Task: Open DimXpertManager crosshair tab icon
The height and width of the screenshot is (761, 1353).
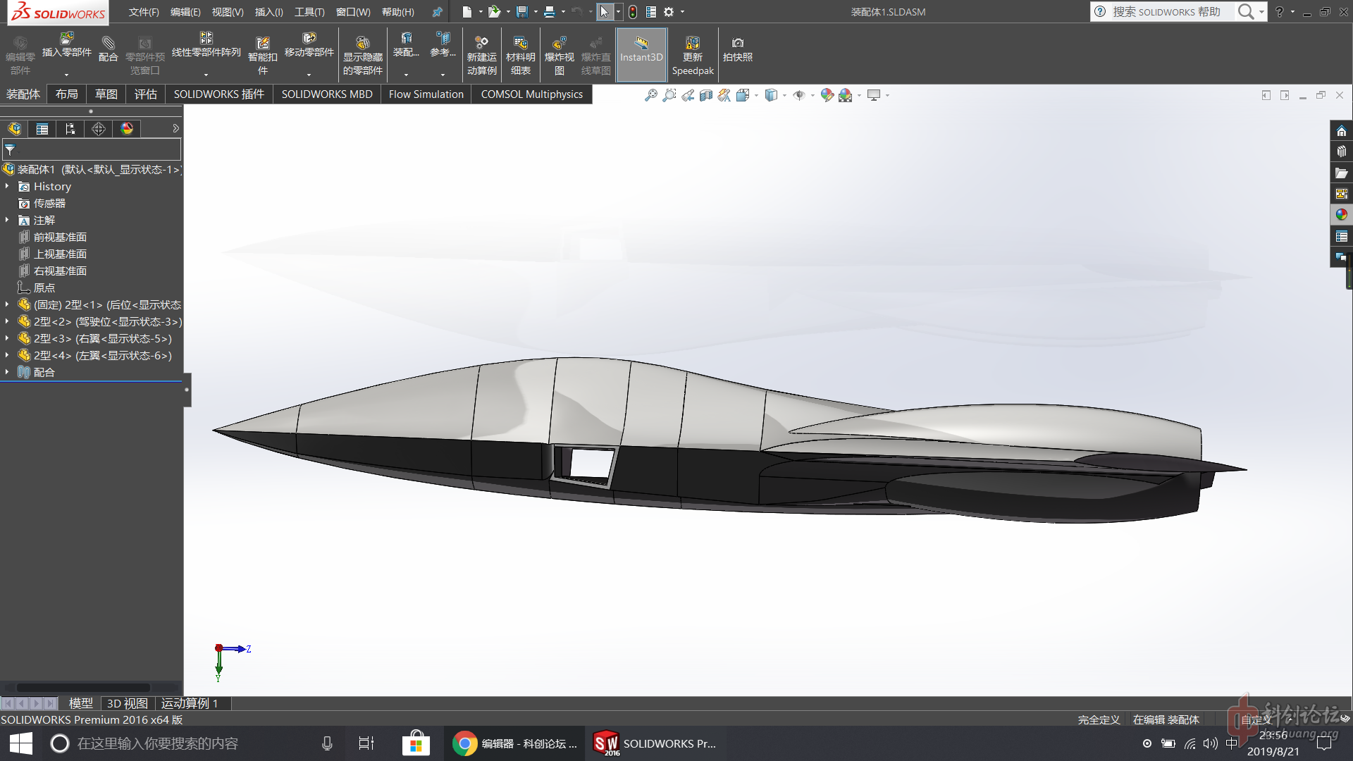Action: [x=99, y=128]
